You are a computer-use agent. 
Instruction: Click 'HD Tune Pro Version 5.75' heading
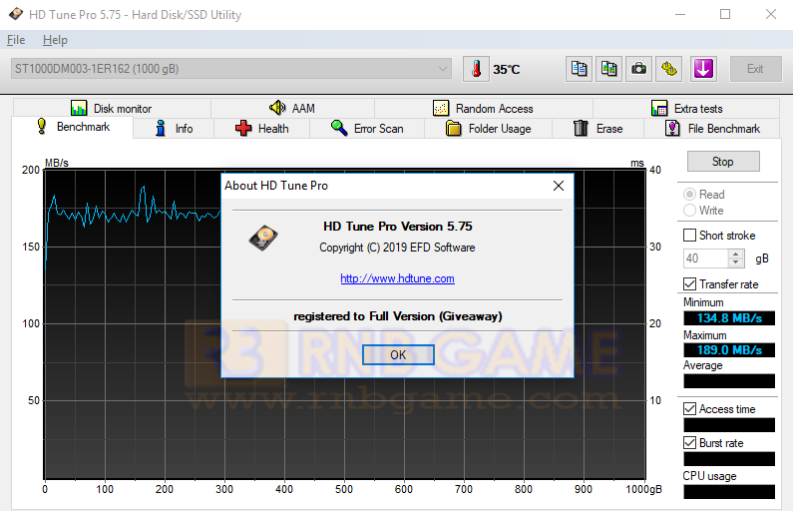(398, 227)
